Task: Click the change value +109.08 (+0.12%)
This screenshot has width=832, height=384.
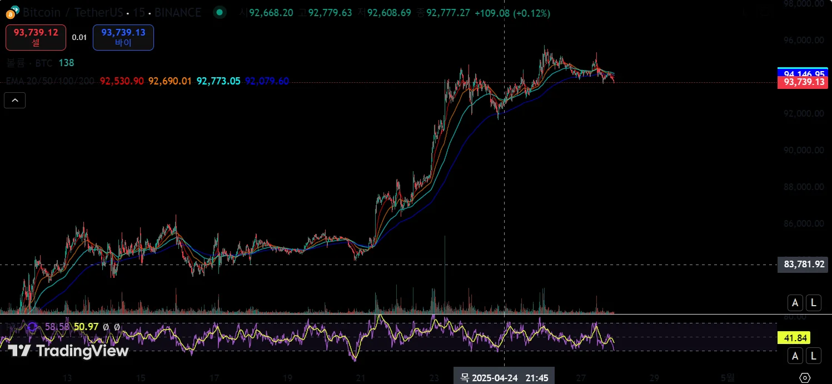Action: coord(512,13)
